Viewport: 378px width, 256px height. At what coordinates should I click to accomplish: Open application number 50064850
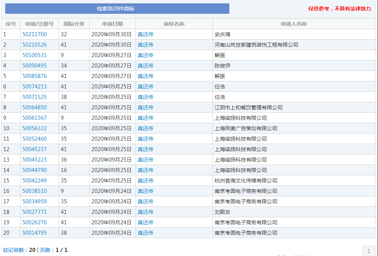34,107
